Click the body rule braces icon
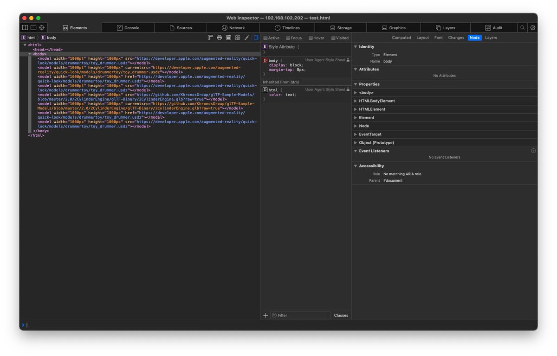557x356 pixels. click(x=265, y=60)
